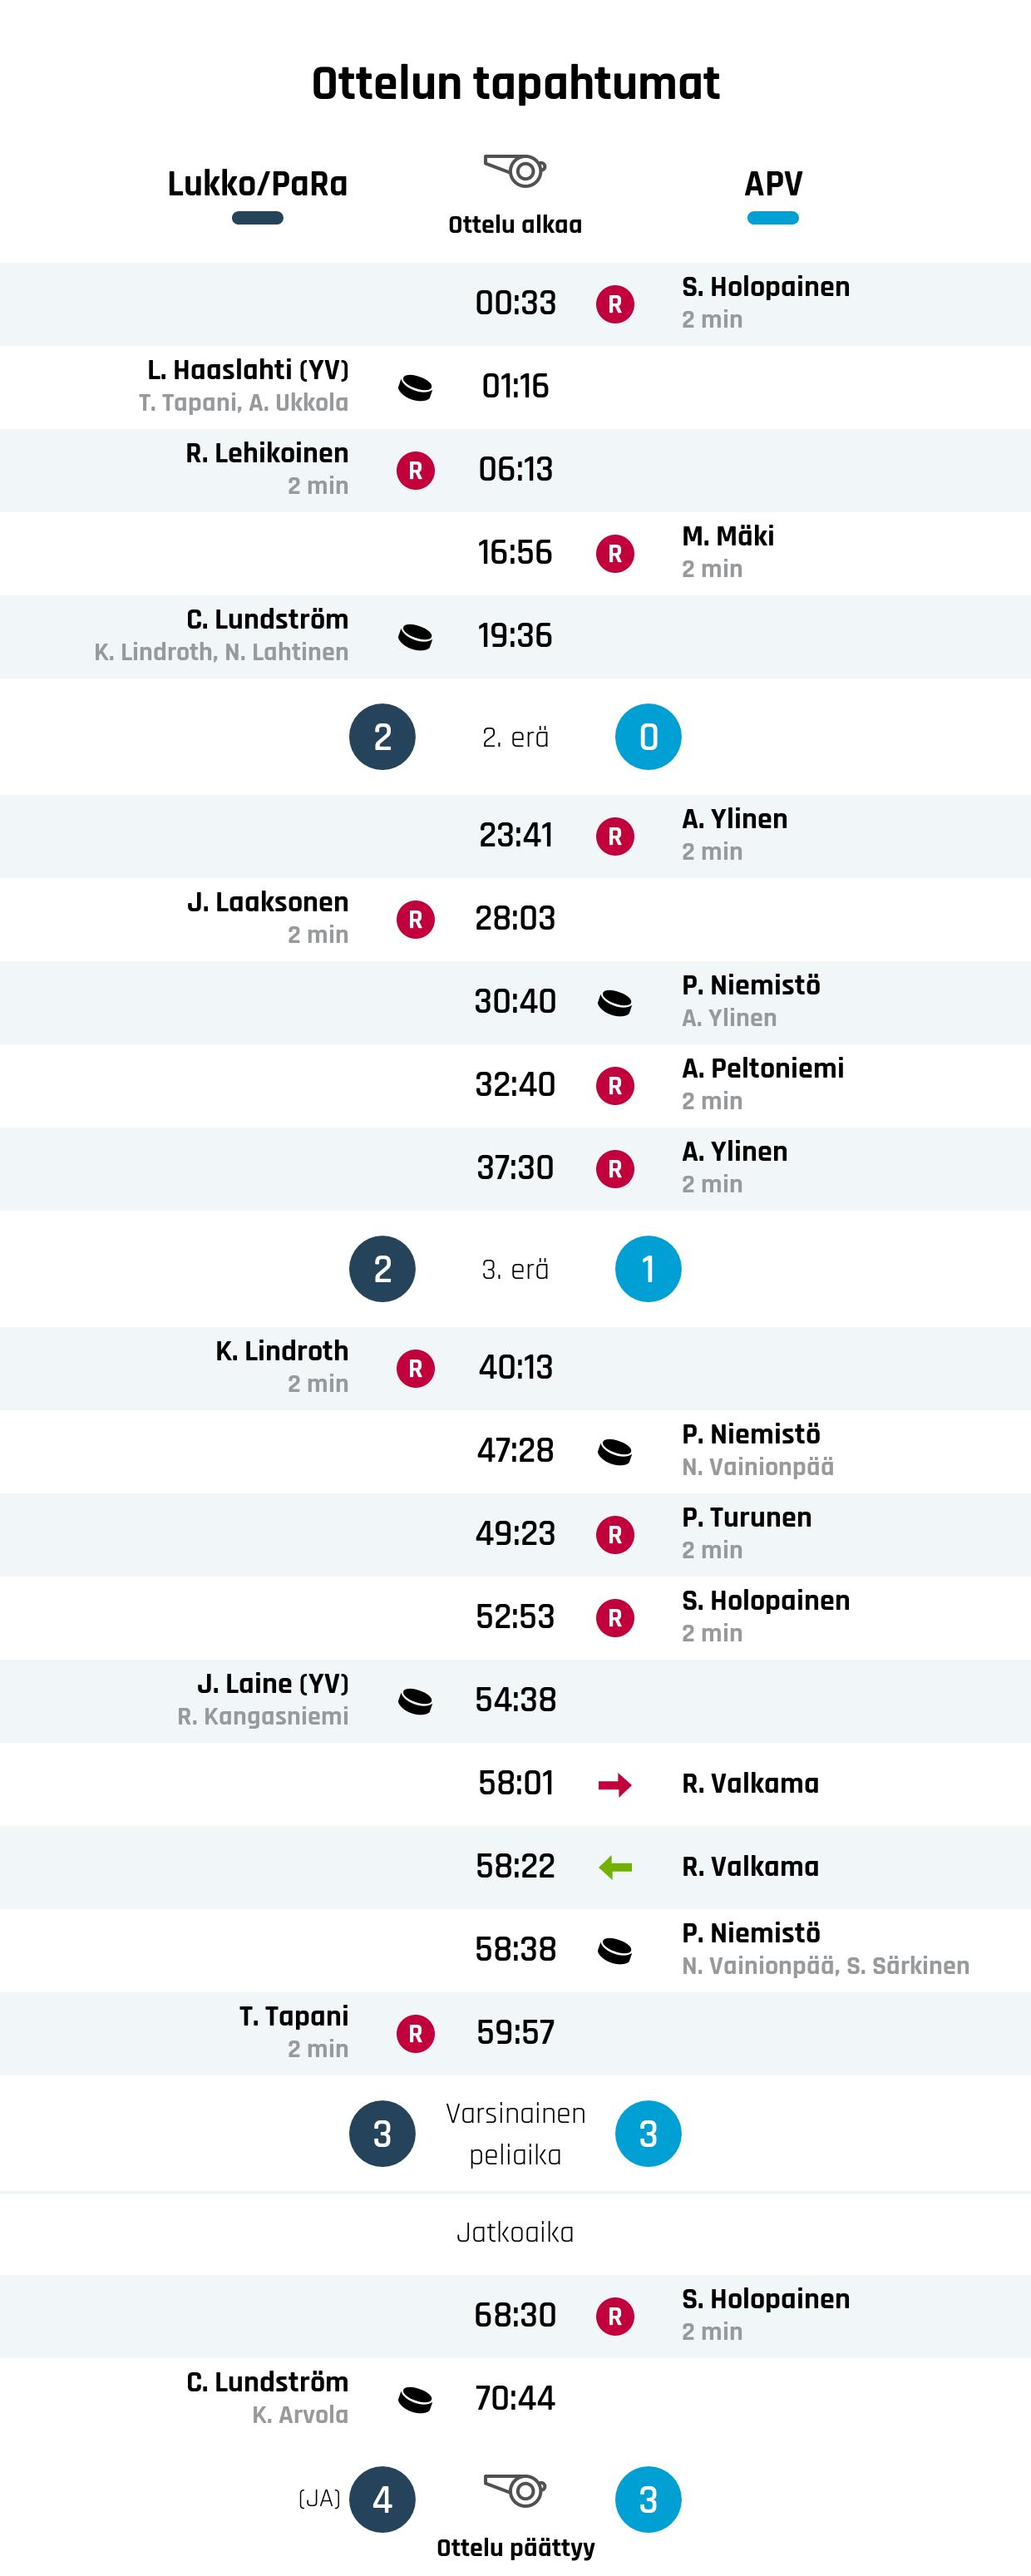Click the green arrow icon at 58:22
This screenshot has width=1031, height=2576.
pyautogui.click(x=615, y=1868)
